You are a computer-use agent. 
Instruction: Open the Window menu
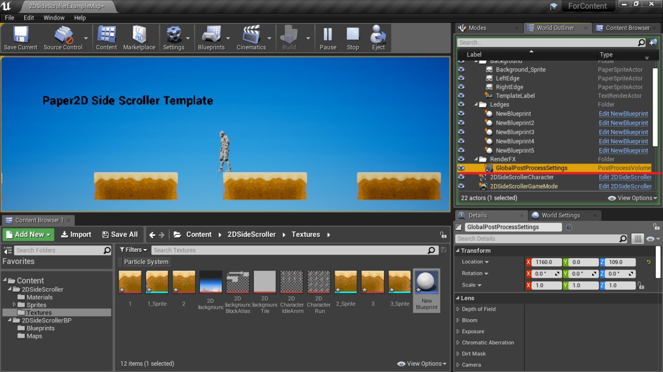(x=54, y=18)
